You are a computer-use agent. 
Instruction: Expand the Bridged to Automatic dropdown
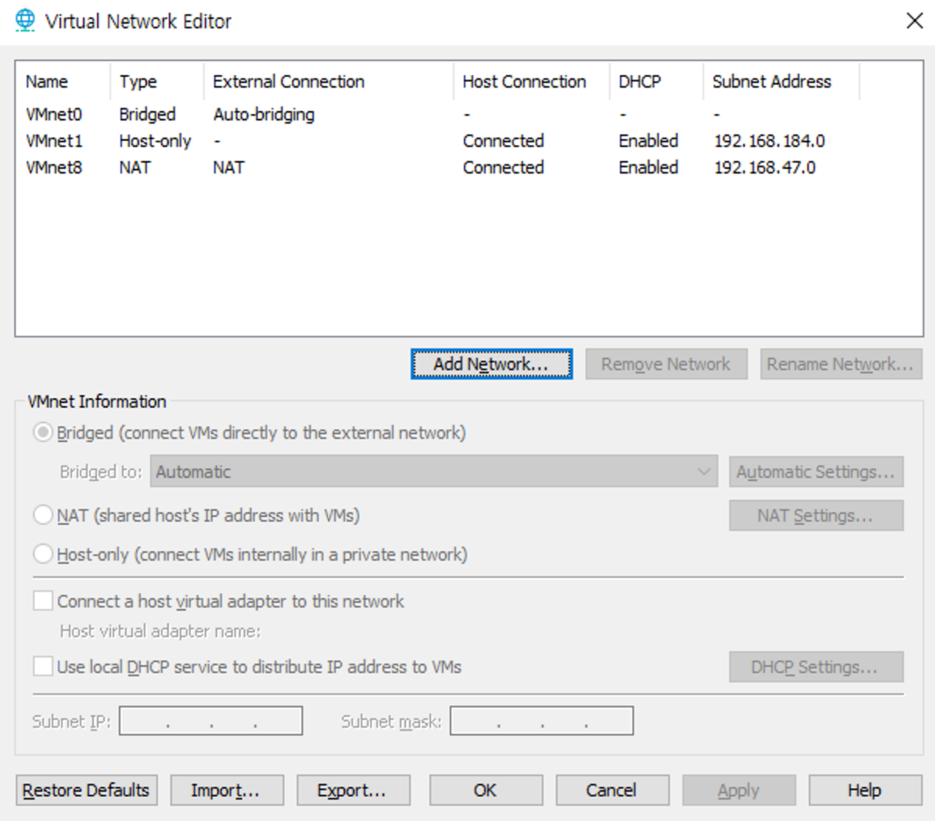pos(433,471)
